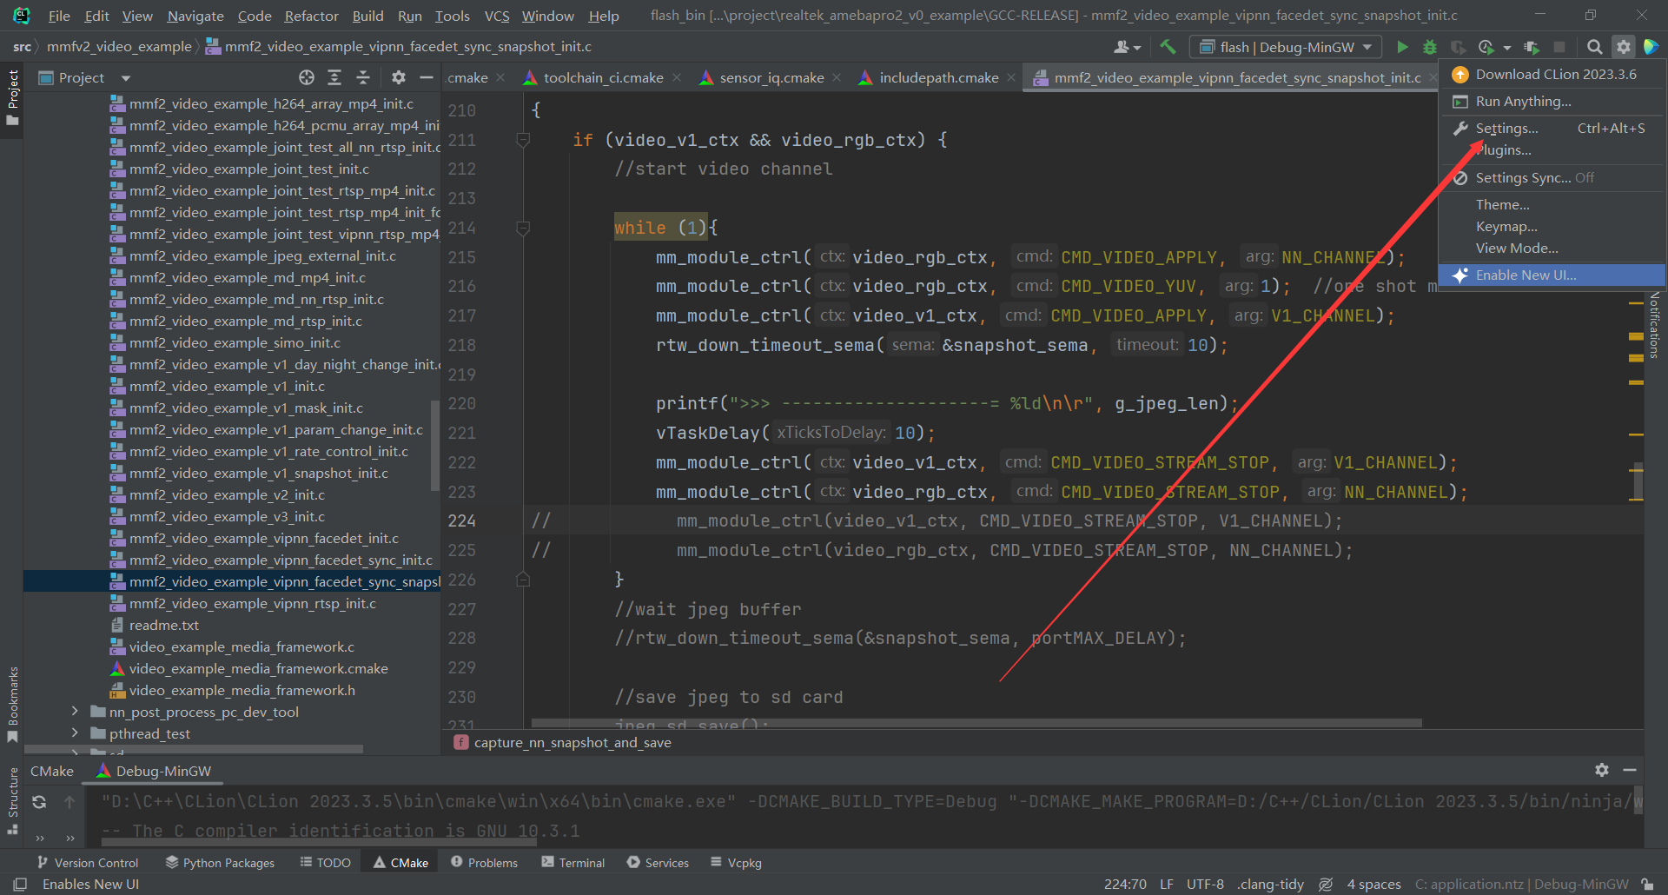Switch to sensor_iq.cmake tab

point(771,77)
